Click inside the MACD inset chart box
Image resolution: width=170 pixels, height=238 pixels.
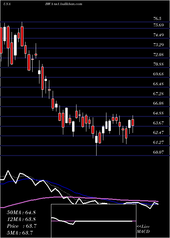pyautogui.click(x=93, y=221)
